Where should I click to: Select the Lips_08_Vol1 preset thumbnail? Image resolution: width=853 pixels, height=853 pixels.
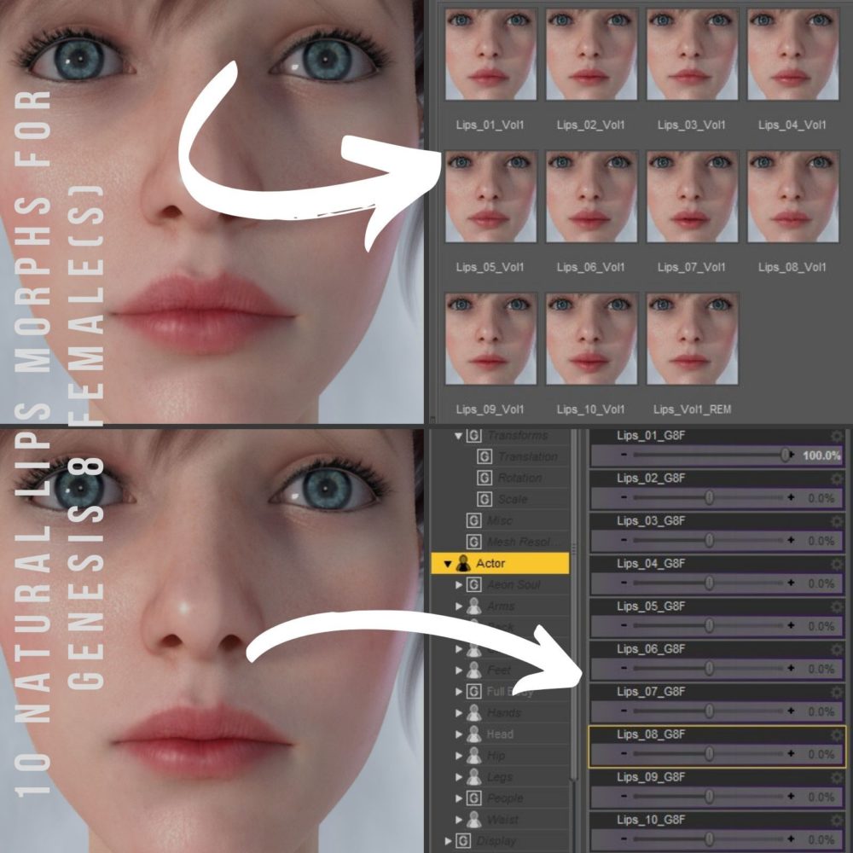[x=792, y=196]
